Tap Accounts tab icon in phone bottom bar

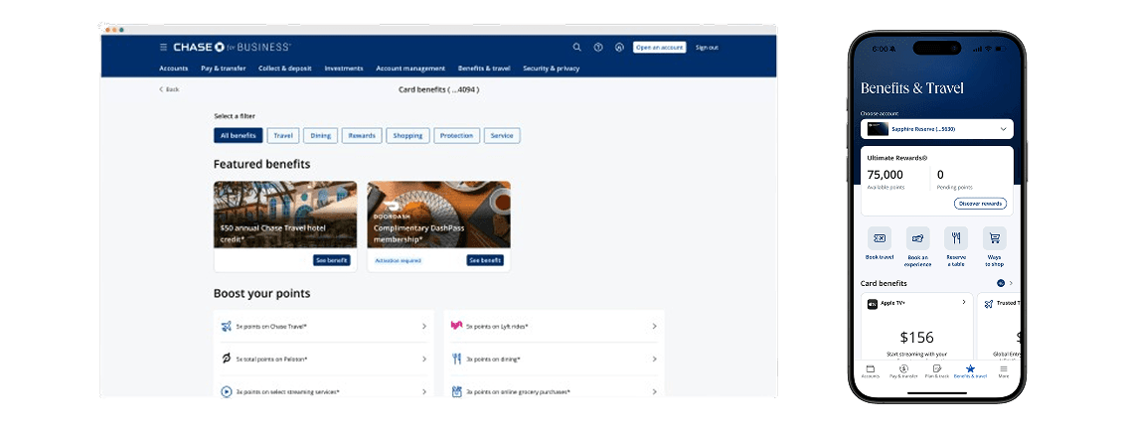coord(870,368)
